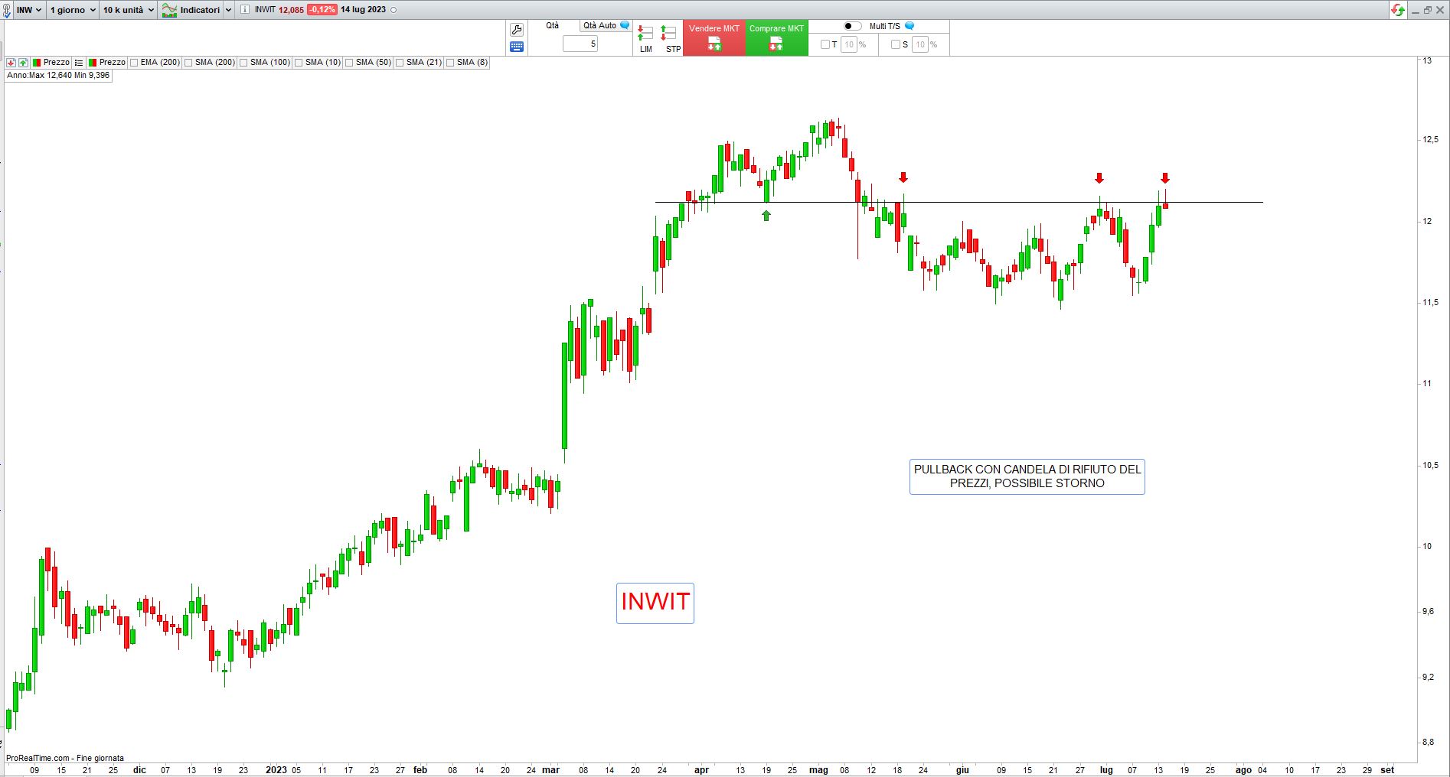Image resolution: width=1450 pixels, height=777 pixels.
Task: Open the 10 k unità dropdown
Action: pos(128,10)
